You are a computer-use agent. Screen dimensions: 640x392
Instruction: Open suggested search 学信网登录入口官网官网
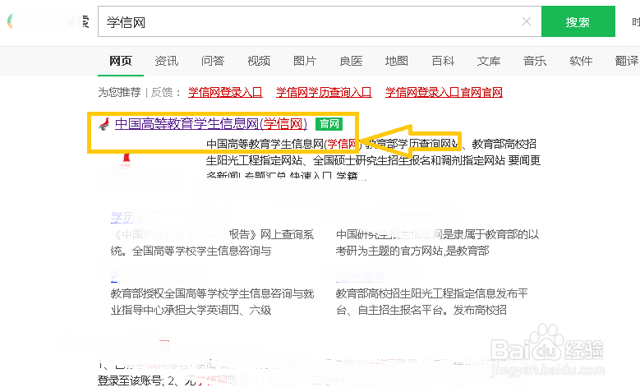(444, 92)
